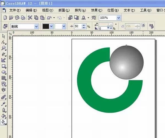Click the Edit fill icon
The height and width of the screenshot is (138, 165).
pyautogui.click(x=5, y=26)
